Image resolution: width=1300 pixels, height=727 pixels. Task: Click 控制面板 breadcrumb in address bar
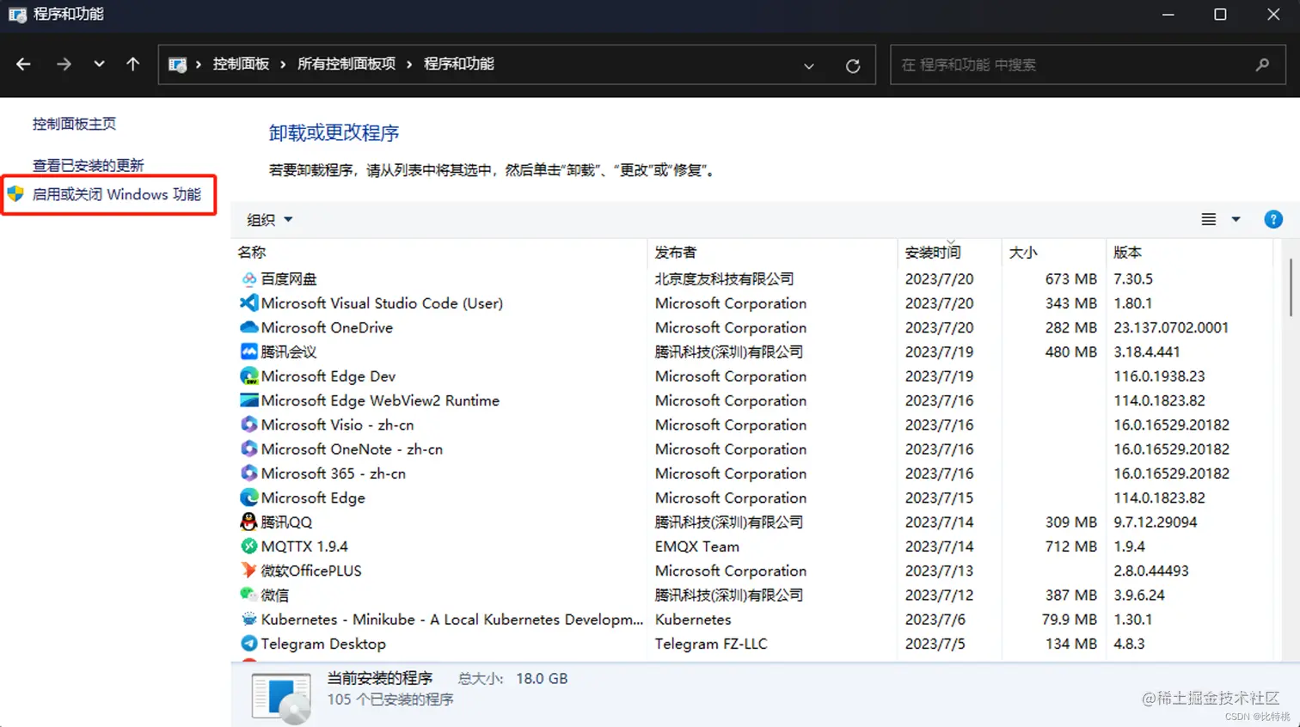[x=241, y=64]
